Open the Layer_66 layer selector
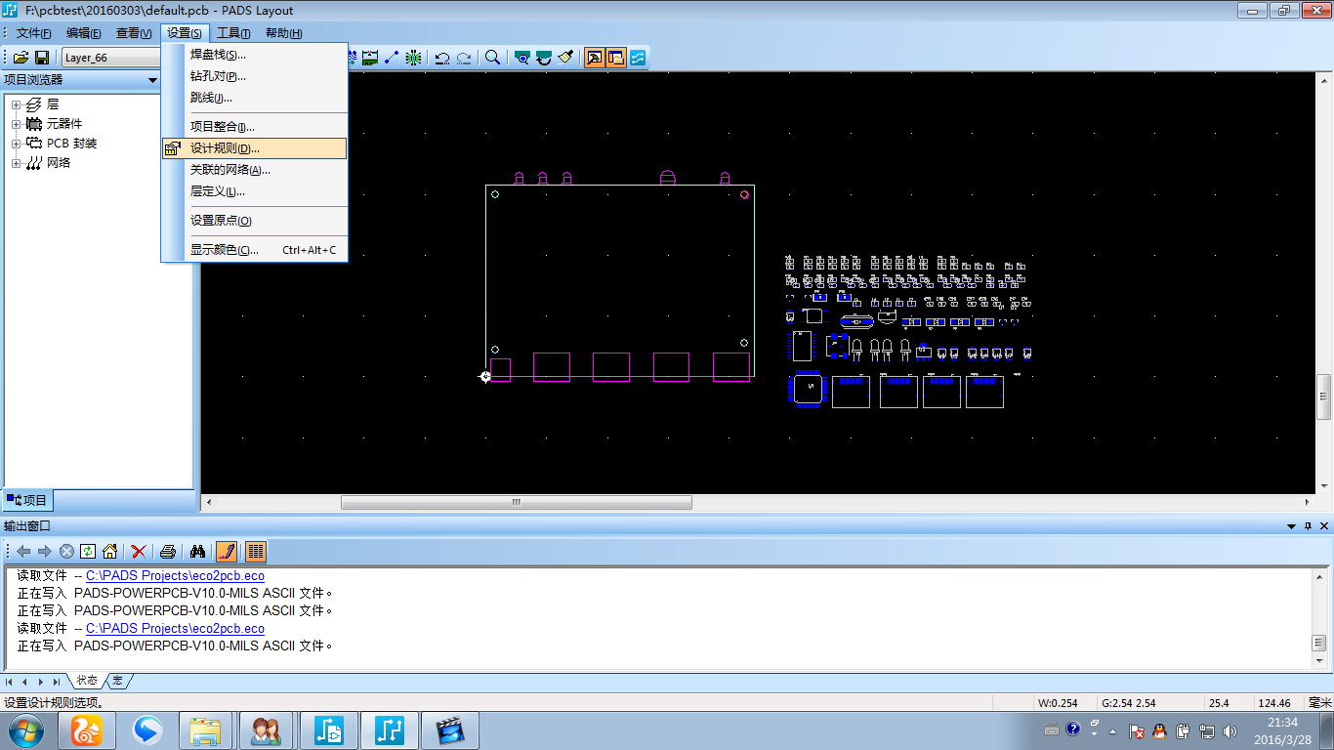This screenshot has height=750, width=1334. (x=110, y=58)
